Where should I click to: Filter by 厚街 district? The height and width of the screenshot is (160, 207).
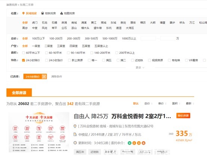pyautogui.click(x=133, y=22)
